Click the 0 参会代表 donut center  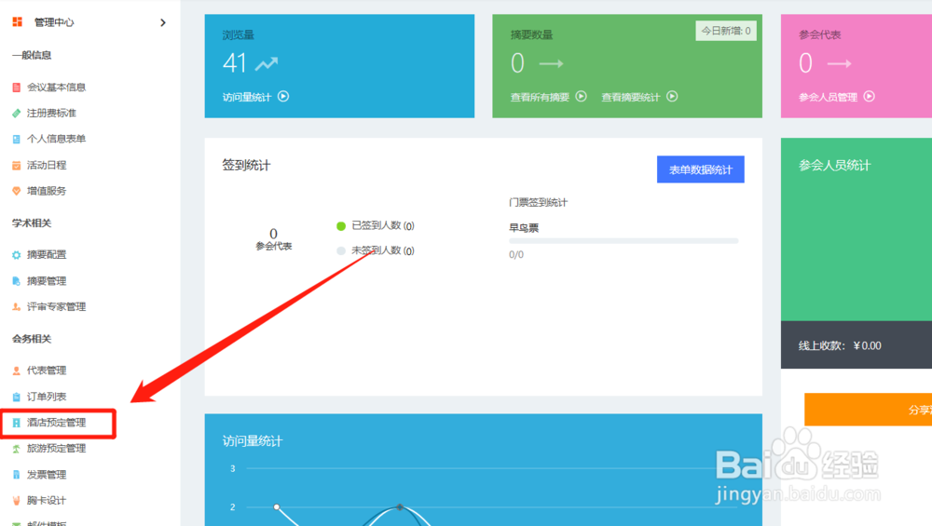(x=273, y=238)
